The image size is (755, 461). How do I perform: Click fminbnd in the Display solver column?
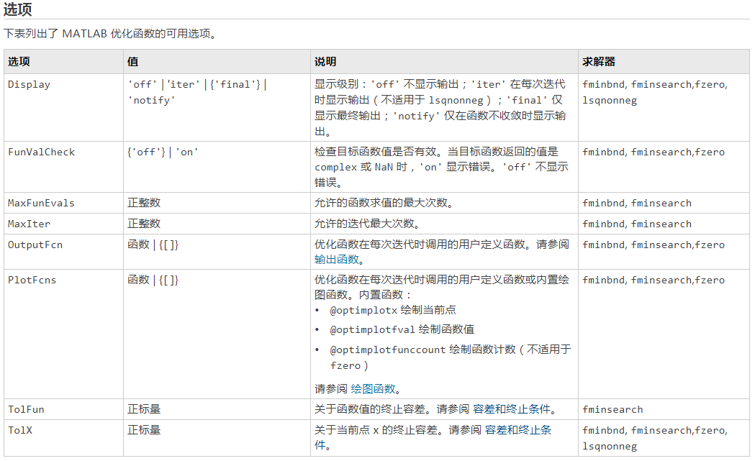pos(602,84)
